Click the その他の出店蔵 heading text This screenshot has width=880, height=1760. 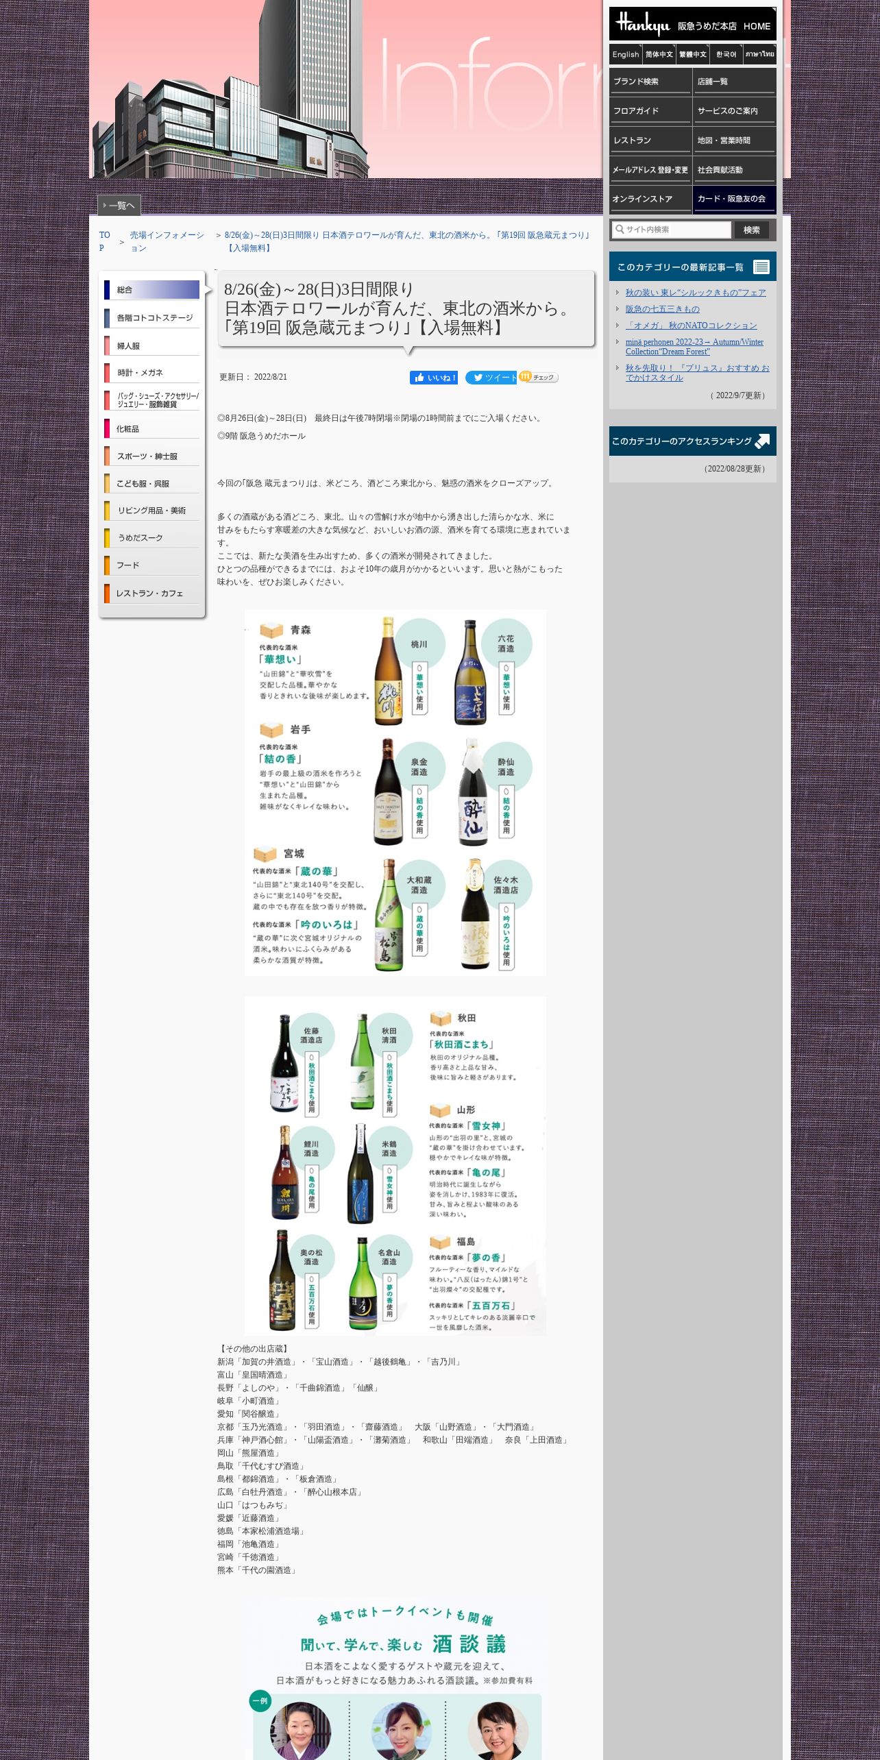click(x=254, y=1349)
